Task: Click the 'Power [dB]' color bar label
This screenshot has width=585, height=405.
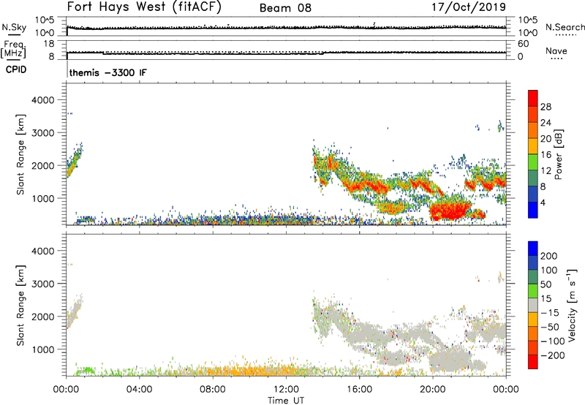Action: tap(558, 154)
